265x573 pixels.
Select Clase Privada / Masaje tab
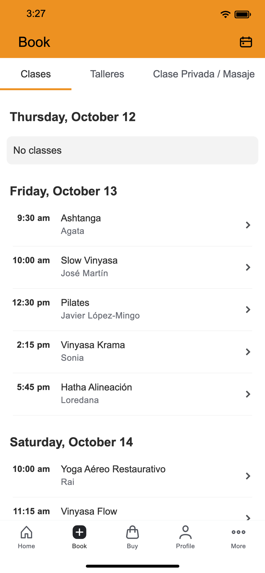tap(204, 74)
